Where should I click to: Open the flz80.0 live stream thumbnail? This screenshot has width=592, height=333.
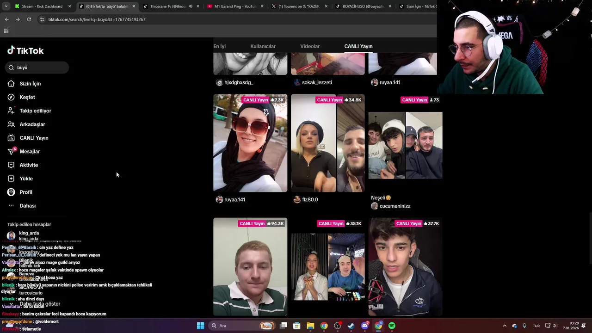(x=328, y=143)
